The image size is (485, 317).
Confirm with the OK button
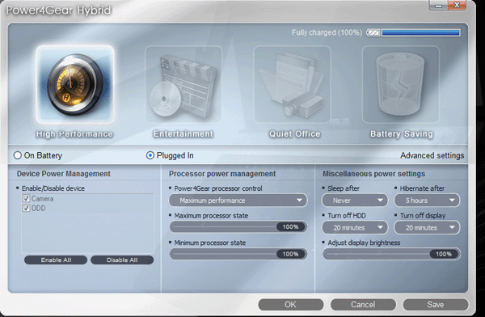[291, 305]
